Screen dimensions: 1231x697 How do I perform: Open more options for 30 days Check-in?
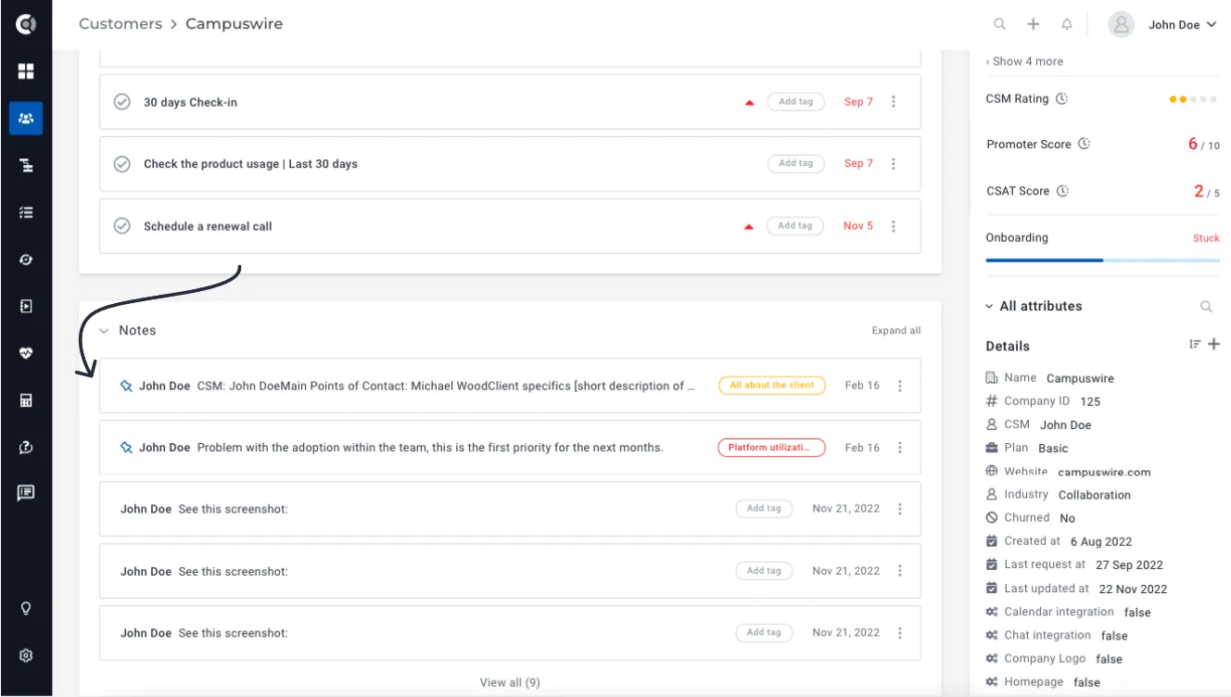click(894, 102)
